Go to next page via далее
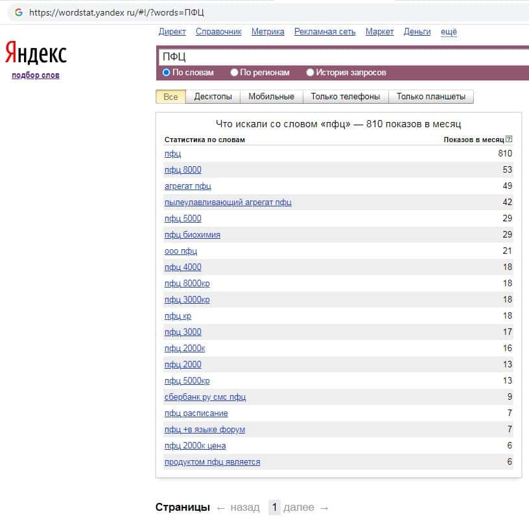Screen dimensions: 529x527 tap(306, 508)
